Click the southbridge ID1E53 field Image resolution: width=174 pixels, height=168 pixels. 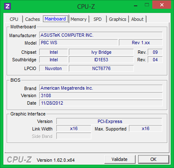pos(101,60)
